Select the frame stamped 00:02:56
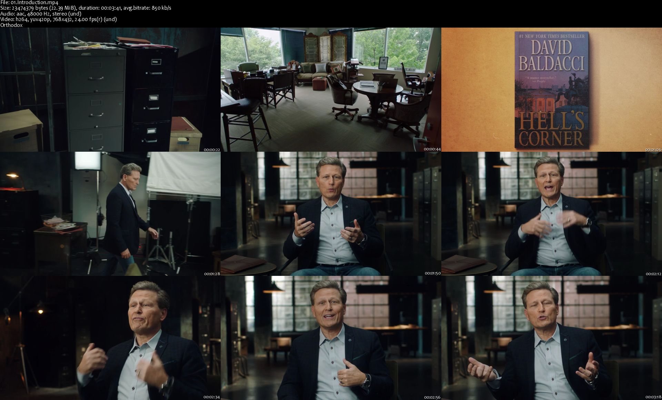Image resolution: width=662 pixels, height=400 pixels. 331,338
